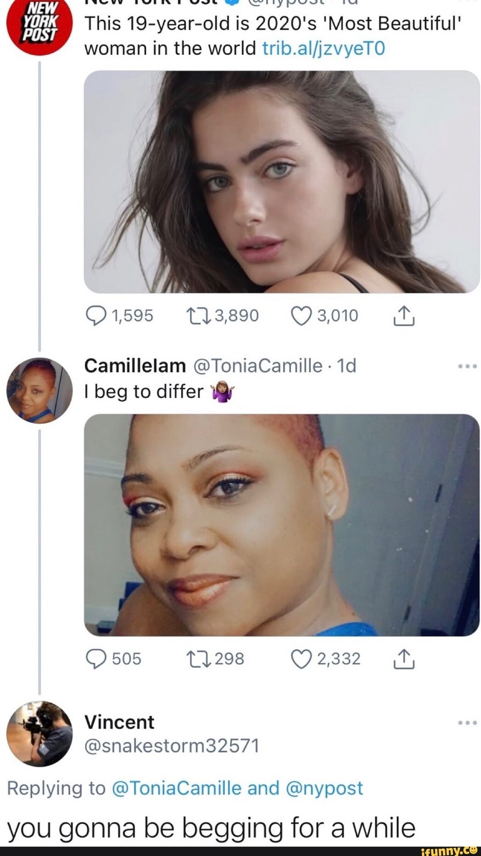Open the photo in Camillelam's tweet
Image resolution: width=481 pixels, height=856 pixels.
[282, 525]
